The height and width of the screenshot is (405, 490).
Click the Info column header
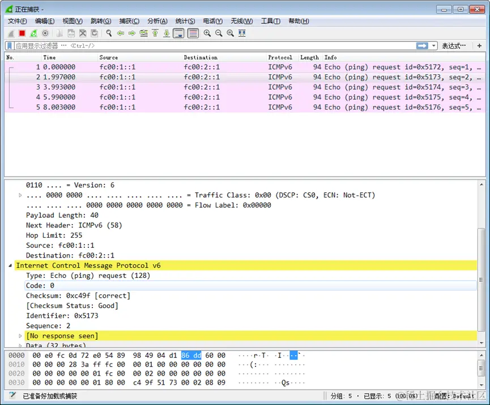tap(404, 58)
